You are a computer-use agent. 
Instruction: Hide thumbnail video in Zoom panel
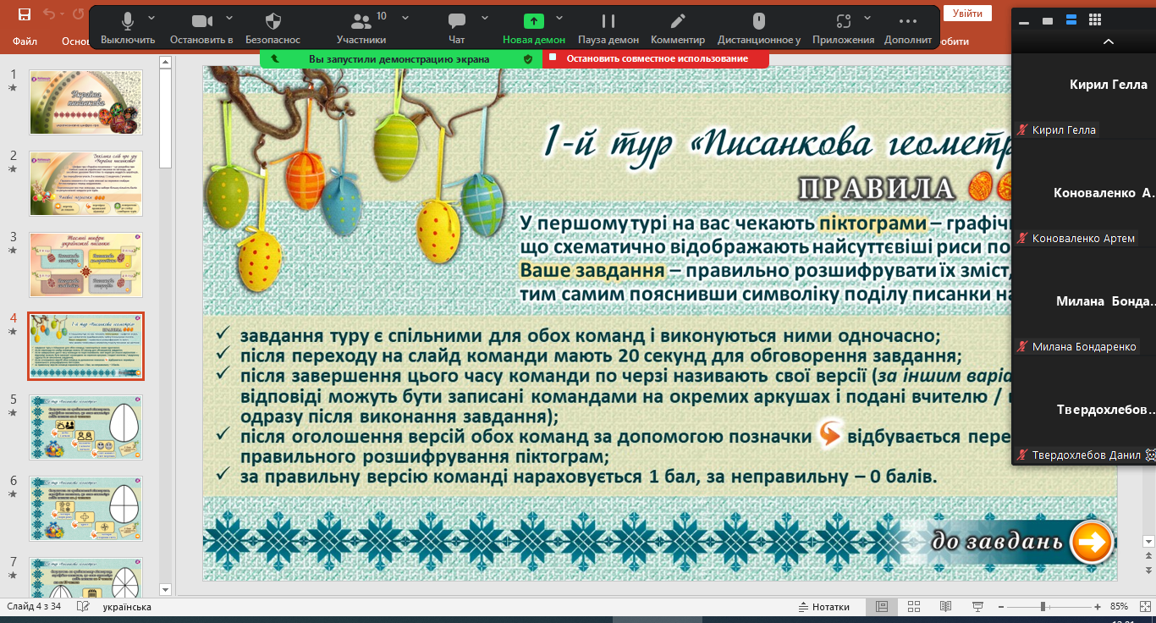pyautogui.click(x=1024, y=23)
